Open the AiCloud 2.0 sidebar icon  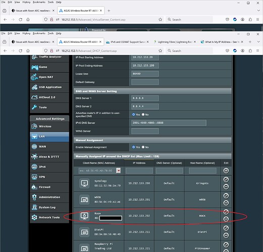click(x=34, y=97)
